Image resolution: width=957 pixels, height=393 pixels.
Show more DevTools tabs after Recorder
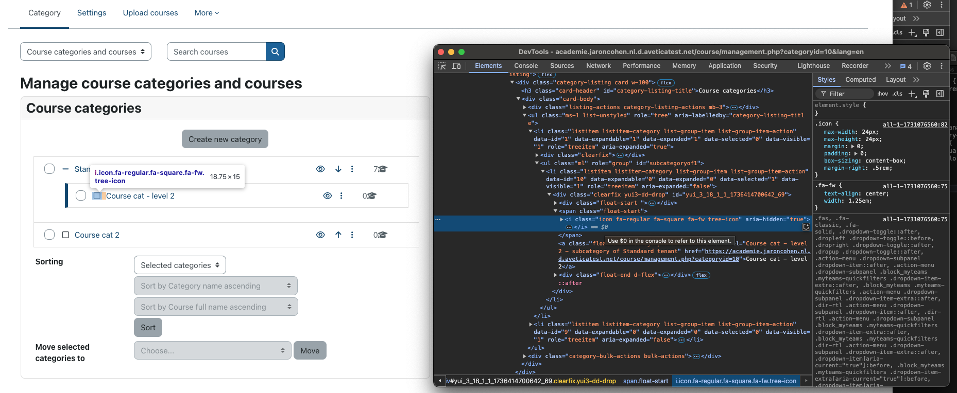(887, 66)
